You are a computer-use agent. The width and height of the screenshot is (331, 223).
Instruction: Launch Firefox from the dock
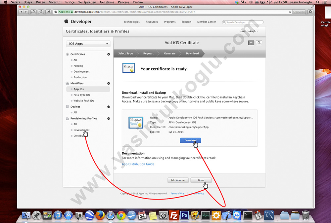100,215
